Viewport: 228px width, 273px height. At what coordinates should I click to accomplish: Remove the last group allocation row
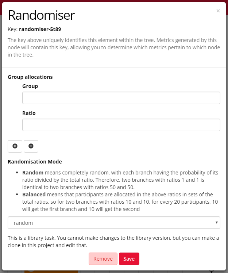tap(31, 146)
